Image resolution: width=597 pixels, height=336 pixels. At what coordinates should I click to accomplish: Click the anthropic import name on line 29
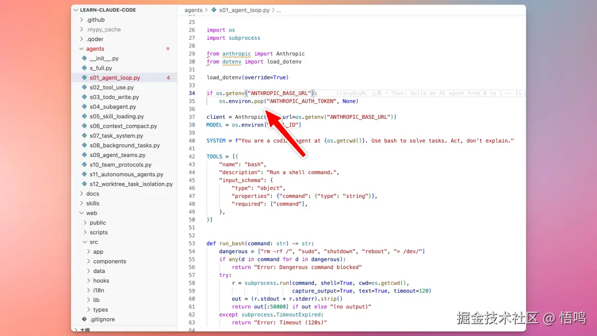[x=237, y=54]
